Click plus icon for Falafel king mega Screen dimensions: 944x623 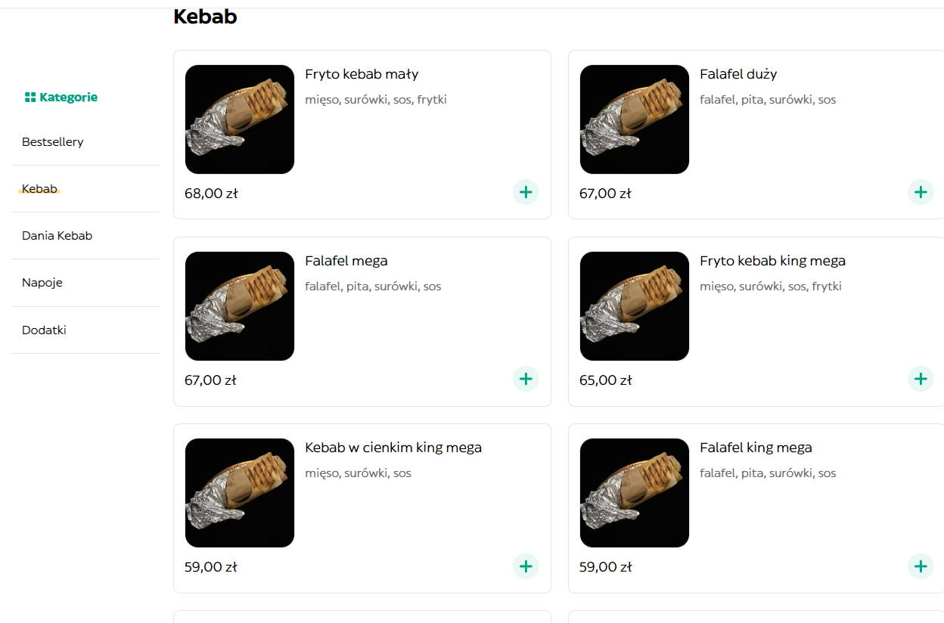(x=920, y=566)
